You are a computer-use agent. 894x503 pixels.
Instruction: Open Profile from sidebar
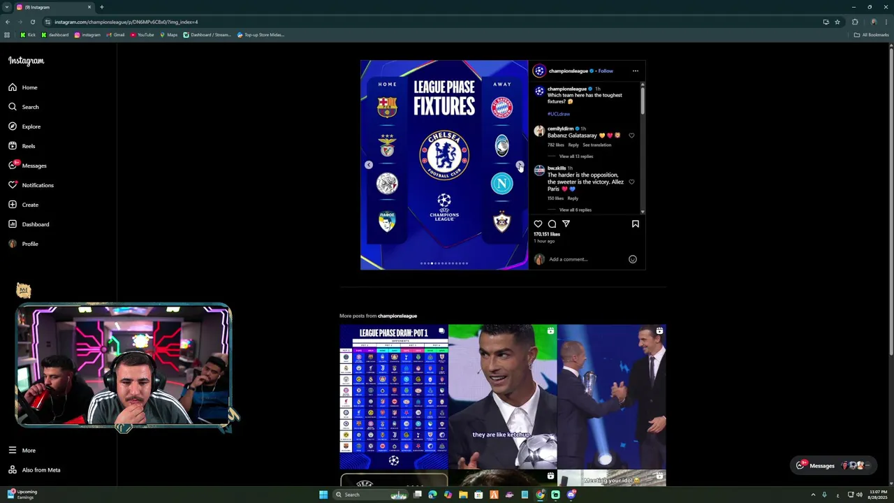click(23, 244)
